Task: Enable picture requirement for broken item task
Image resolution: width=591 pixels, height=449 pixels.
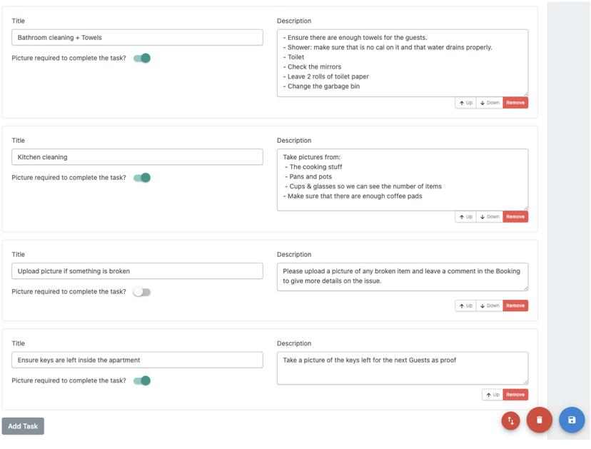Action: pos(142,292)
